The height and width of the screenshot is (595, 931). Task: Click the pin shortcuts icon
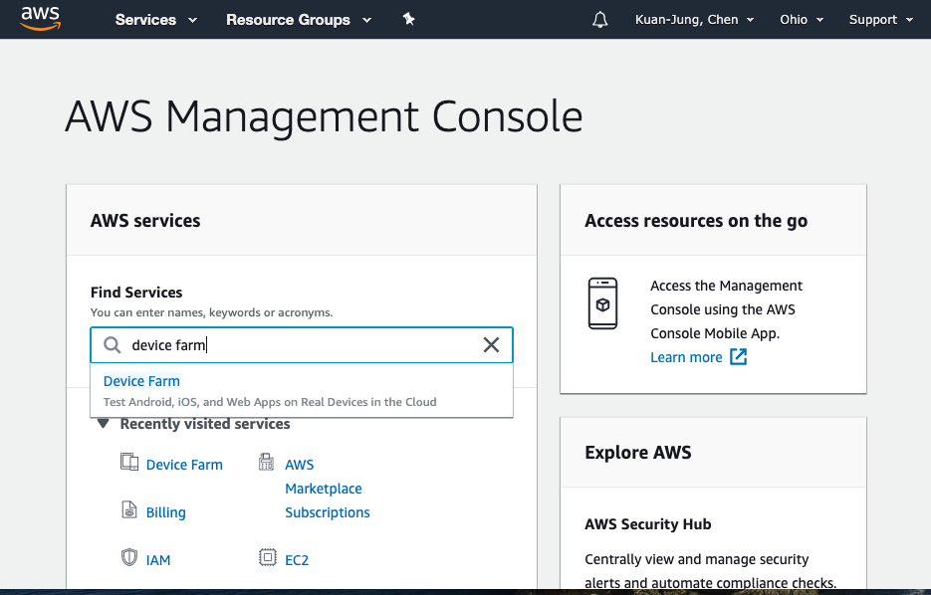pyautogui.click(x=408, y=19)
